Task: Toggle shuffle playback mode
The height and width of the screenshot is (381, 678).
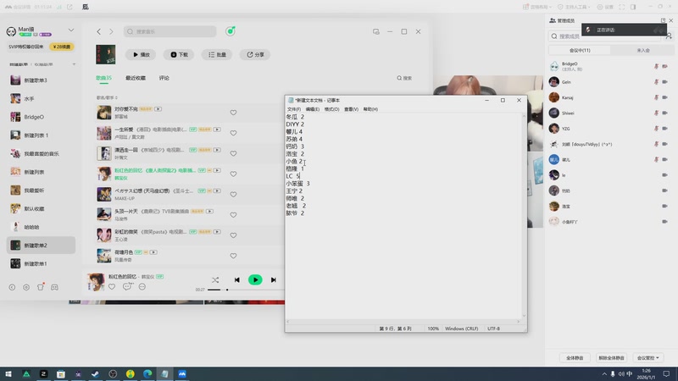Action: tap(215, 280)
